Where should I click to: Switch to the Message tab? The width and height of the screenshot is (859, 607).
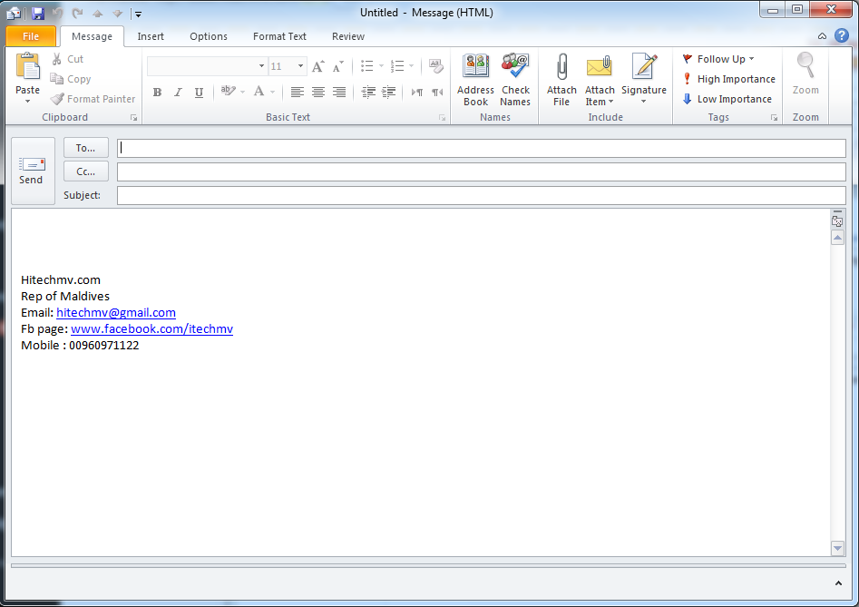pyautogui.click(x=92, y=36)
